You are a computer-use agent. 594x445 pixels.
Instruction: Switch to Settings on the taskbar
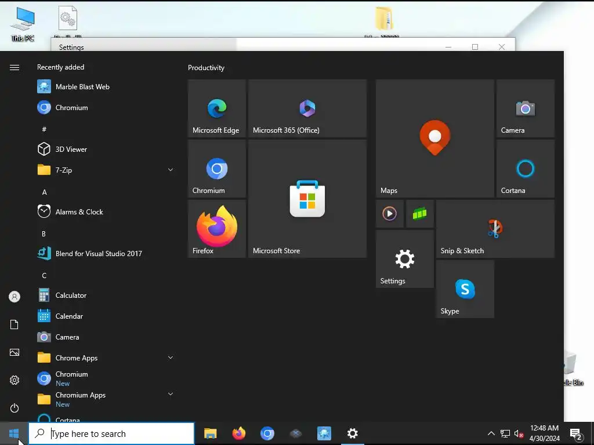(x=352, y=433)
